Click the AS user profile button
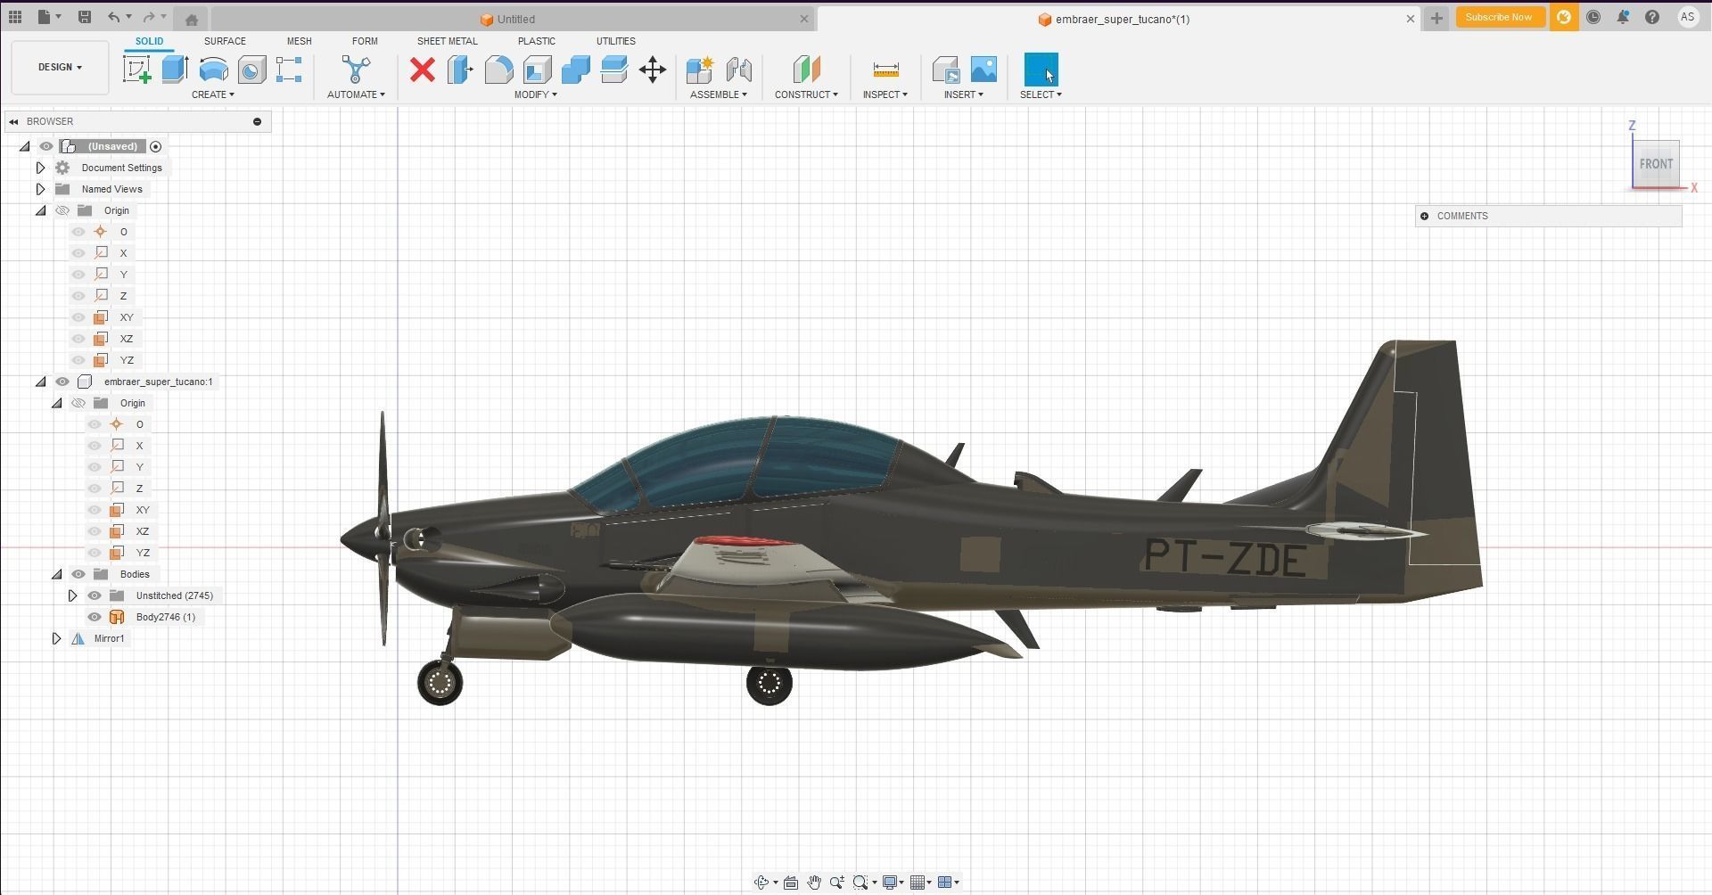The height and width of the screenshot is (895, 1712). pos(1687,17)
